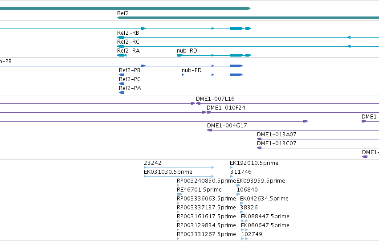This screenshot has height=241, width=379.
Task: Click the nub-RD transcript glyph
Action: click(x=214, y=55)
